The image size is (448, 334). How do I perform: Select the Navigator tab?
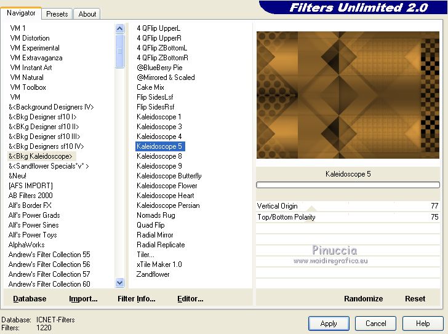(x=21, y=13)
